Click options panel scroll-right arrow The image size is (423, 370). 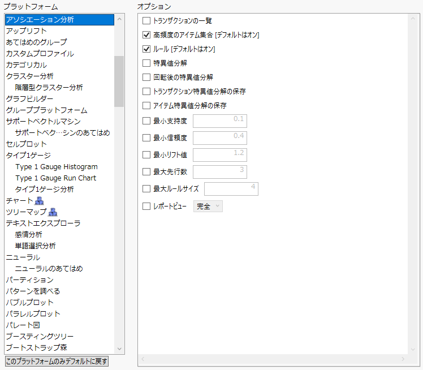point(403,359)
